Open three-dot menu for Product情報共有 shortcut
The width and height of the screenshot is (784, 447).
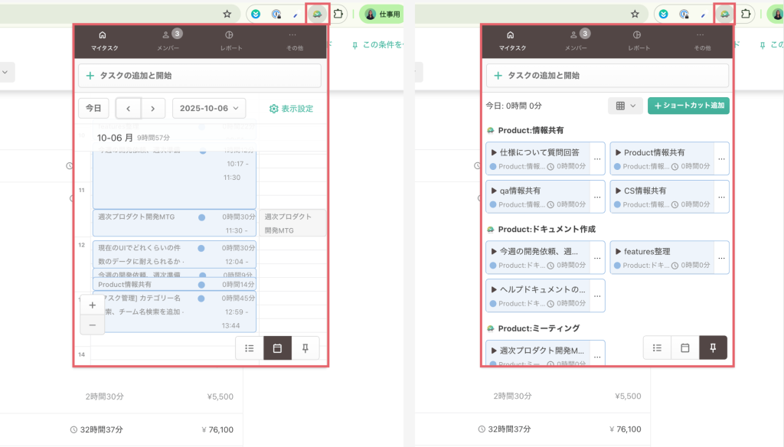coord(721,158)
